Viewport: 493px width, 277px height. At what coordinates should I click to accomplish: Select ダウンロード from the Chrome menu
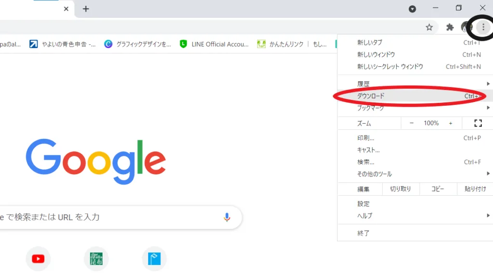point(371,96)
